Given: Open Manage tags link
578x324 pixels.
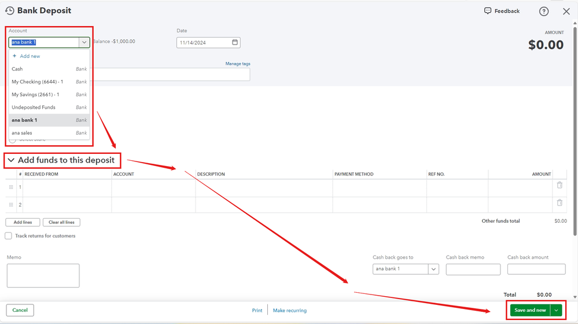Looking at the screenshot, I should coord(238,64).
